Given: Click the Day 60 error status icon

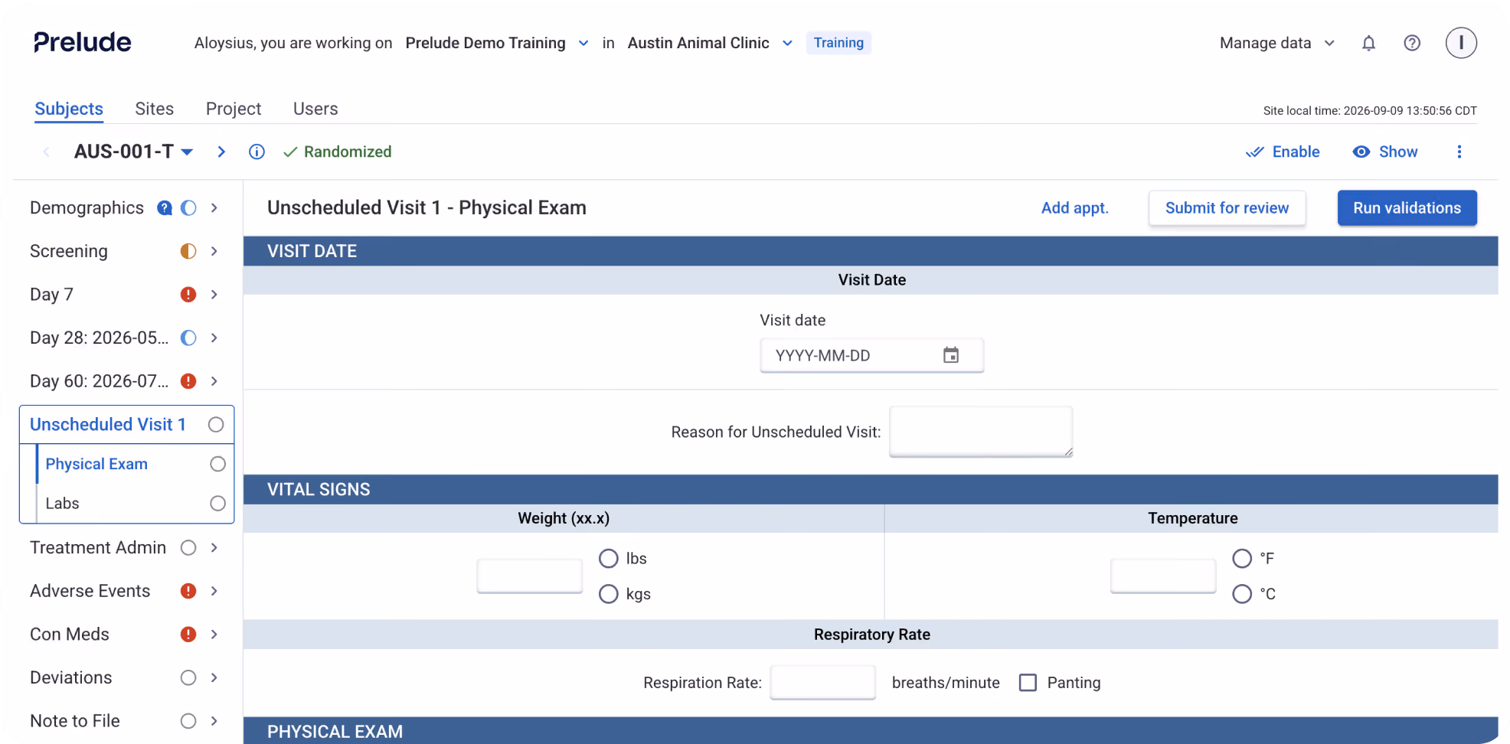Looking at the screenshot, I should (188, 381).
